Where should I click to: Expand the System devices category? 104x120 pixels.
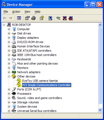coord(9,107)
